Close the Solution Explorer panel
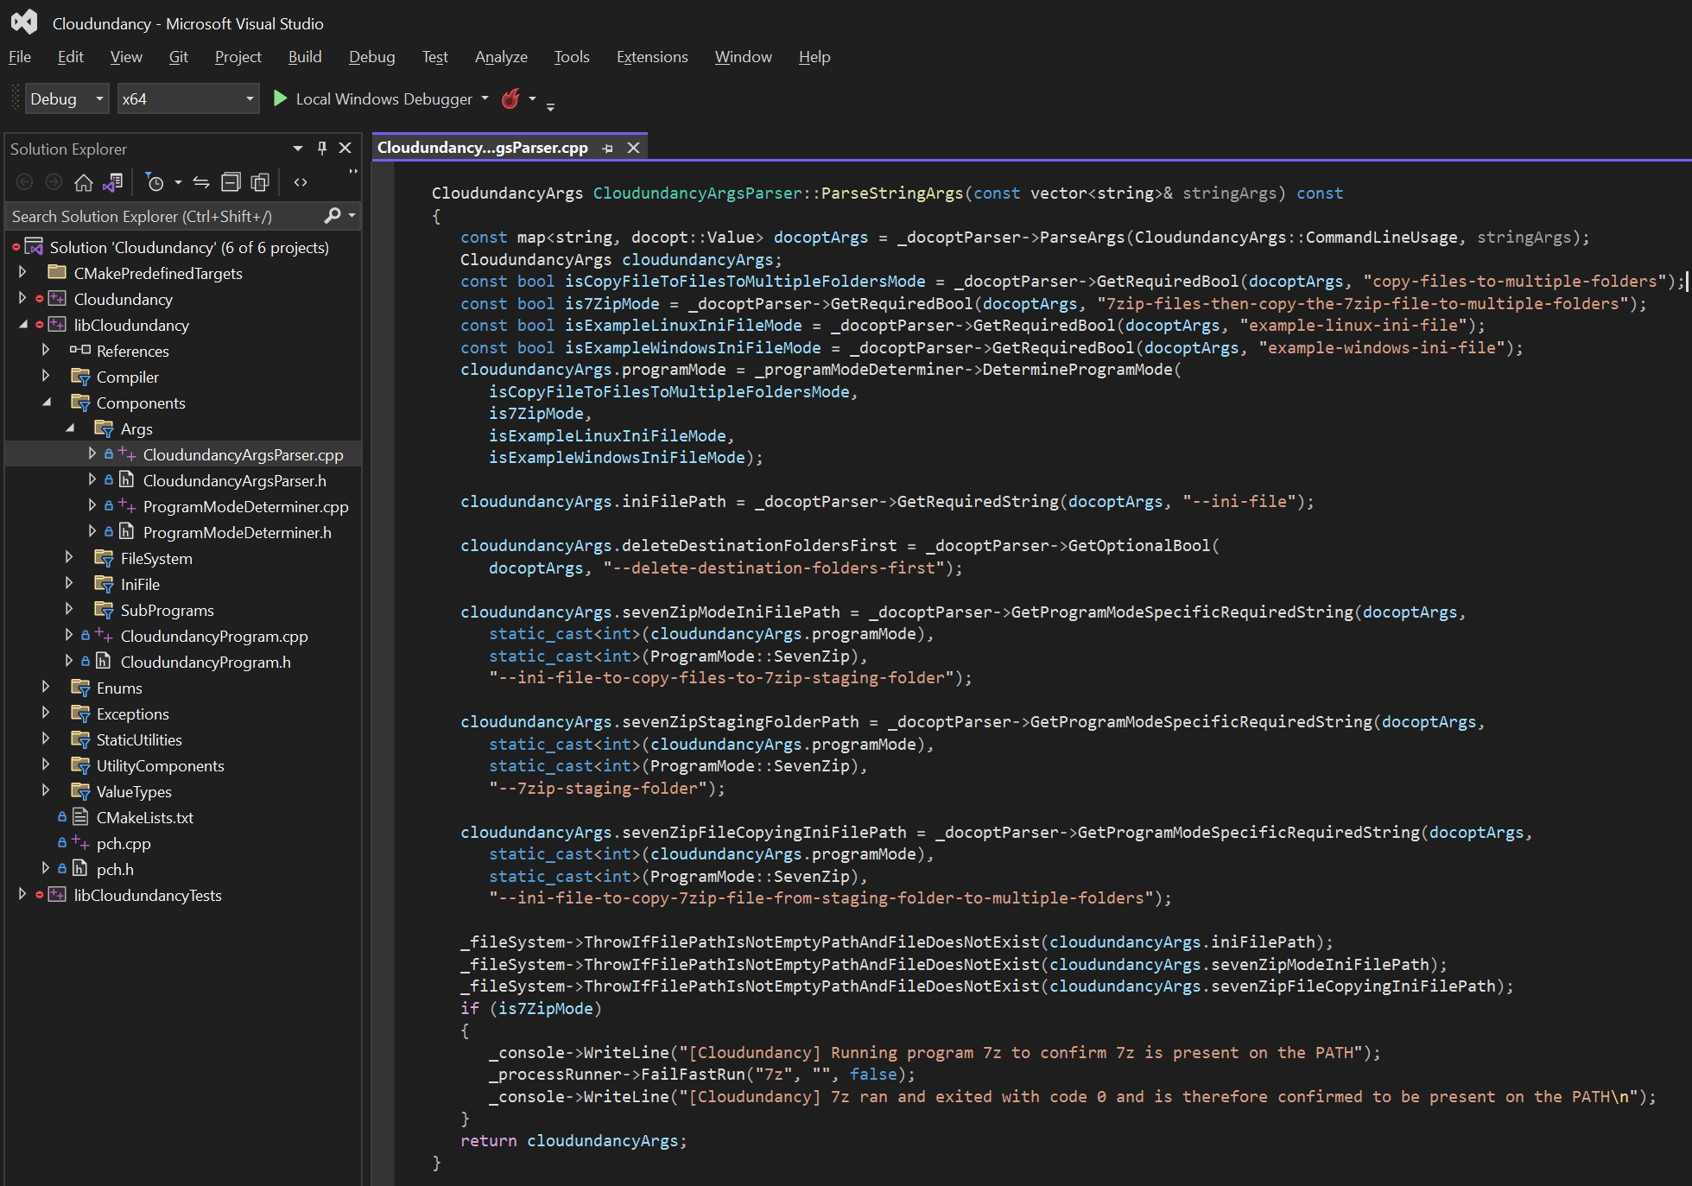1692x1186 pixels. click(x=345, y=149)
